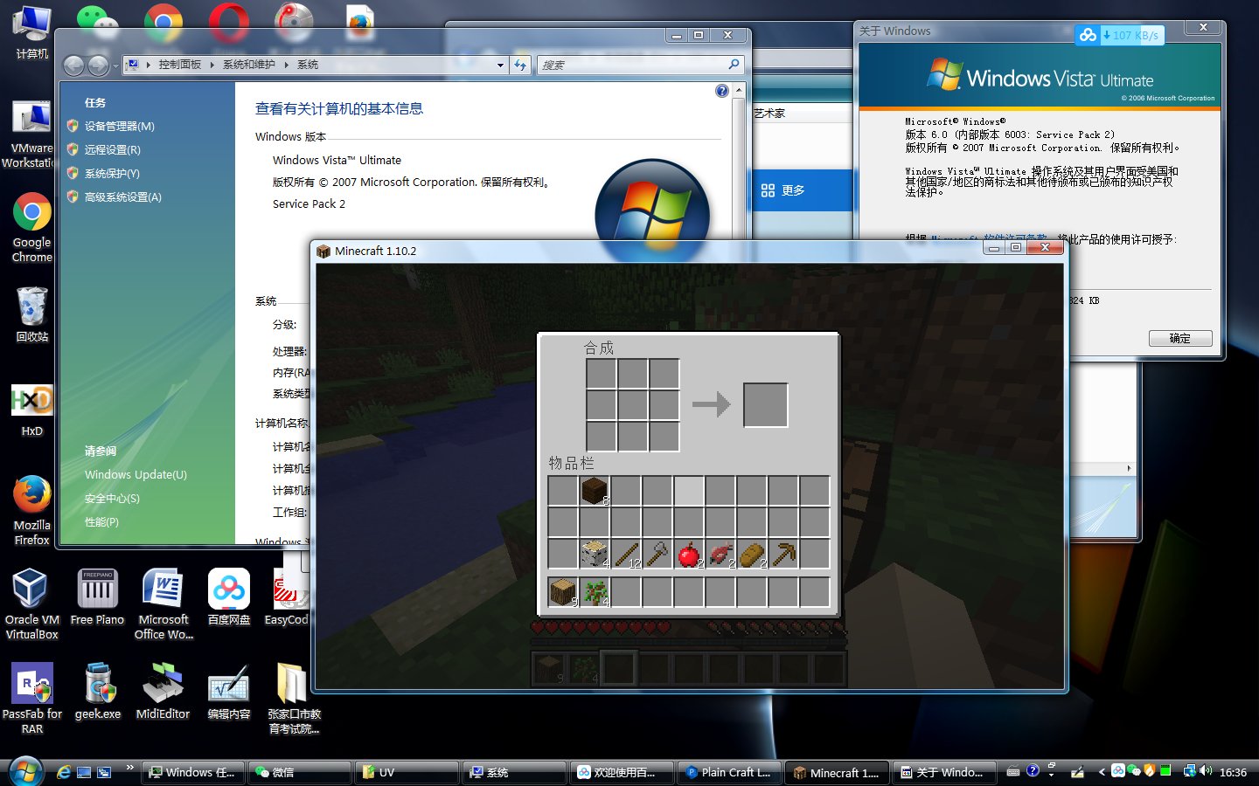
Task: Open Free Piano desktop icon
Action: pyautogui.click(x=97, y=597)
